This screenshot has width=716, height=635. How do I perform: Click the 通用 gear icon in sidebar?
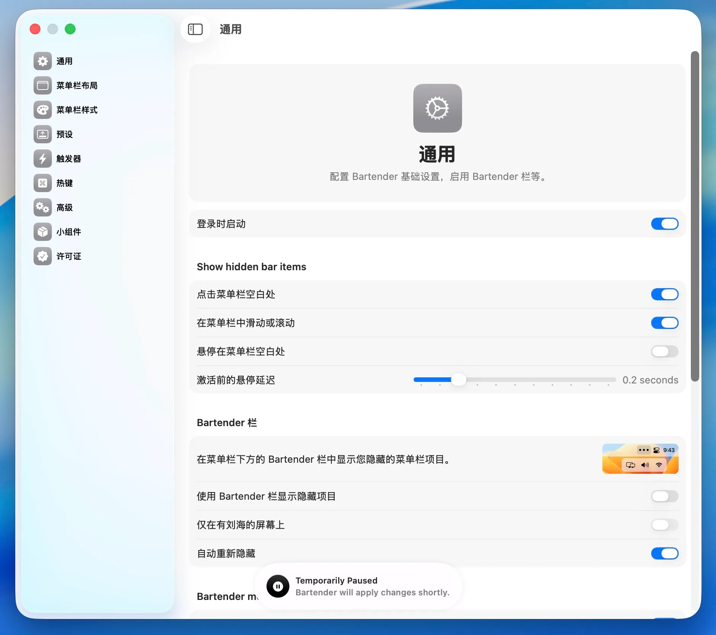point(43,61)
